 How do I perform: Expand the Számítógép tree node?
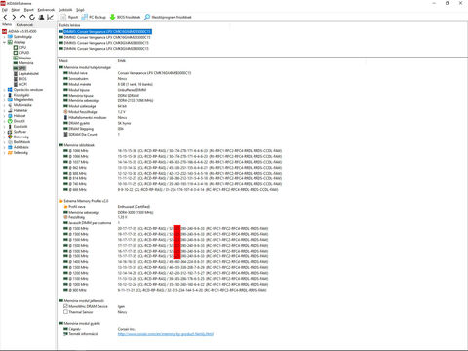click(x=5, y=37)
